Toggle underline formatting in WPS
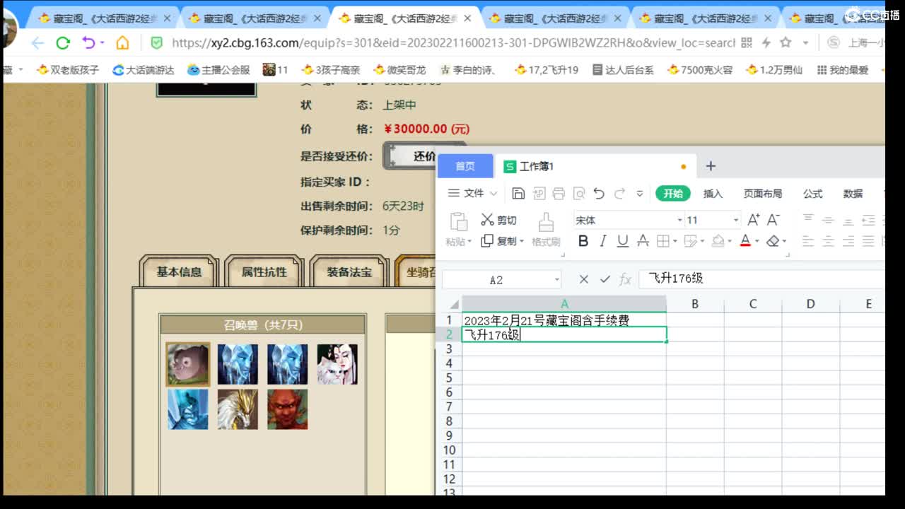Screen dimensions: 905x509 tap(623, 241)
